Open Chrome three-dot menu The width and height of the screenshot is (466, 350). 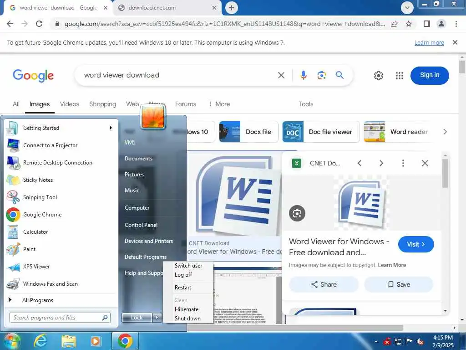[x=456, y=24]
